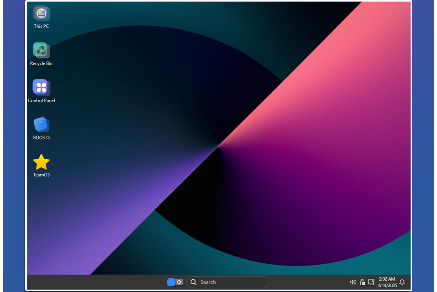Click the 4/14/2025 date in the taskbar
Viewport: 437px width, 292px height.
pyautogui.click(x=387, y=285)
